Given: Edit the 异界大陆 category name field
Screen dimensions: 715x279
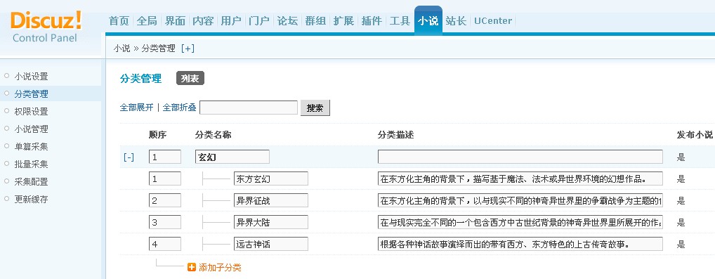Looking at the screenshot, I should [271, 222].
